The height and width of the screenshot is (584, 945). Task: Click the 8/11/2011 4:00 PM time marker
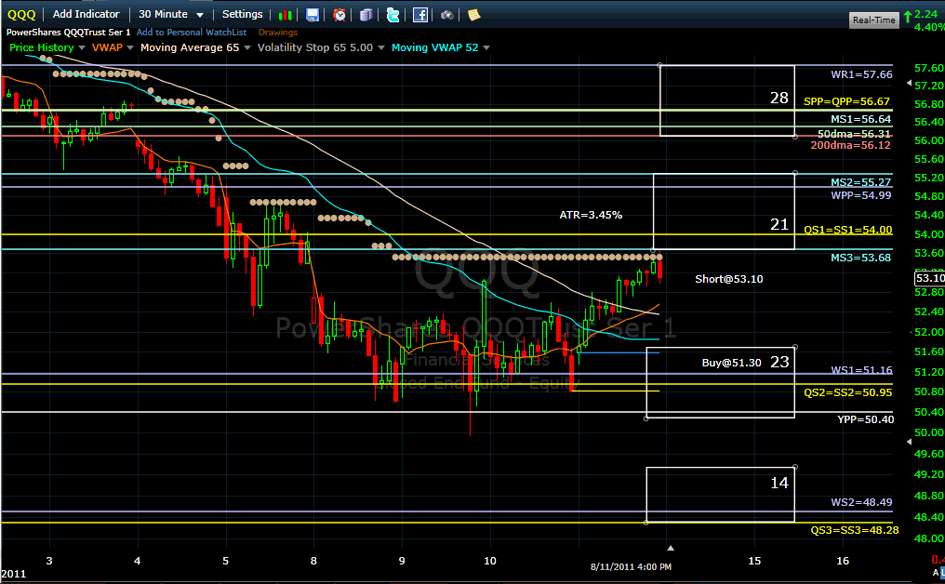pos(631,566)
